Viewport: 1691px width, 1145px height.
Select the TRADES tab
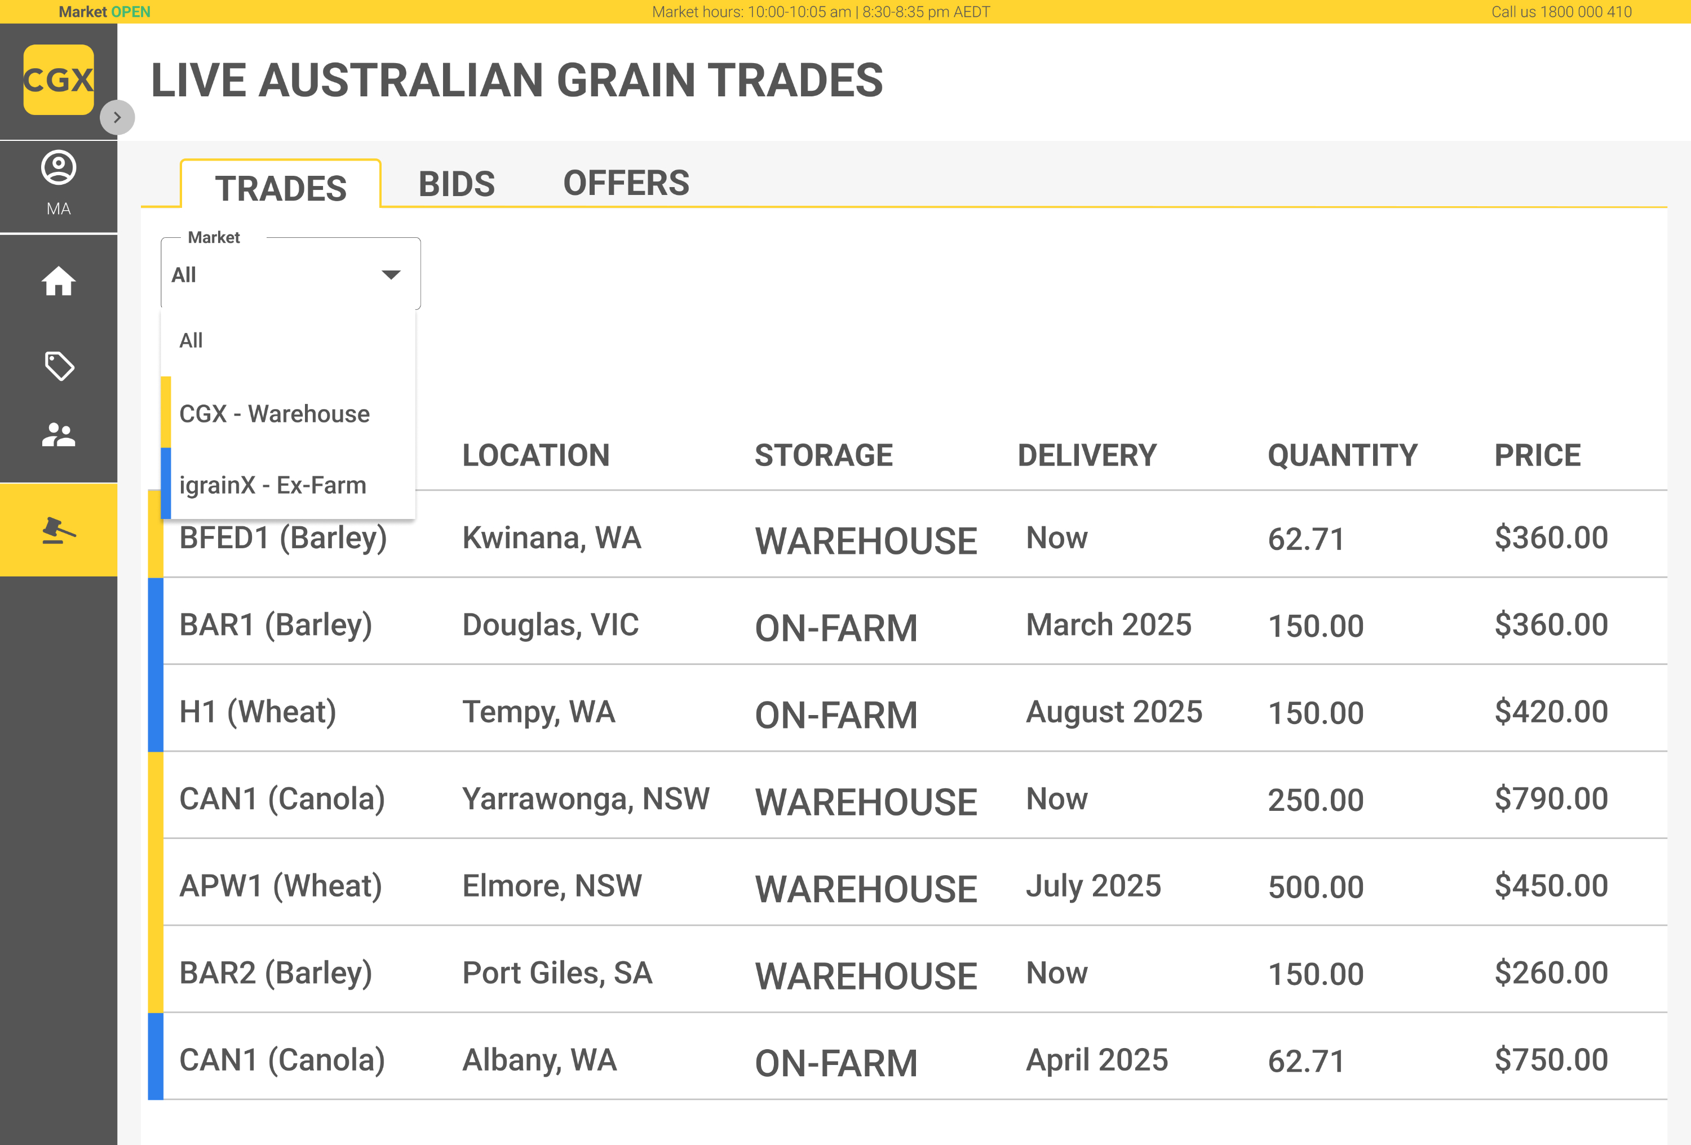coord(280,188)
